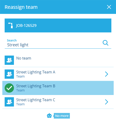116x123 pixels.
Task: Click the Reassign team header title
Action: point(21,7)
